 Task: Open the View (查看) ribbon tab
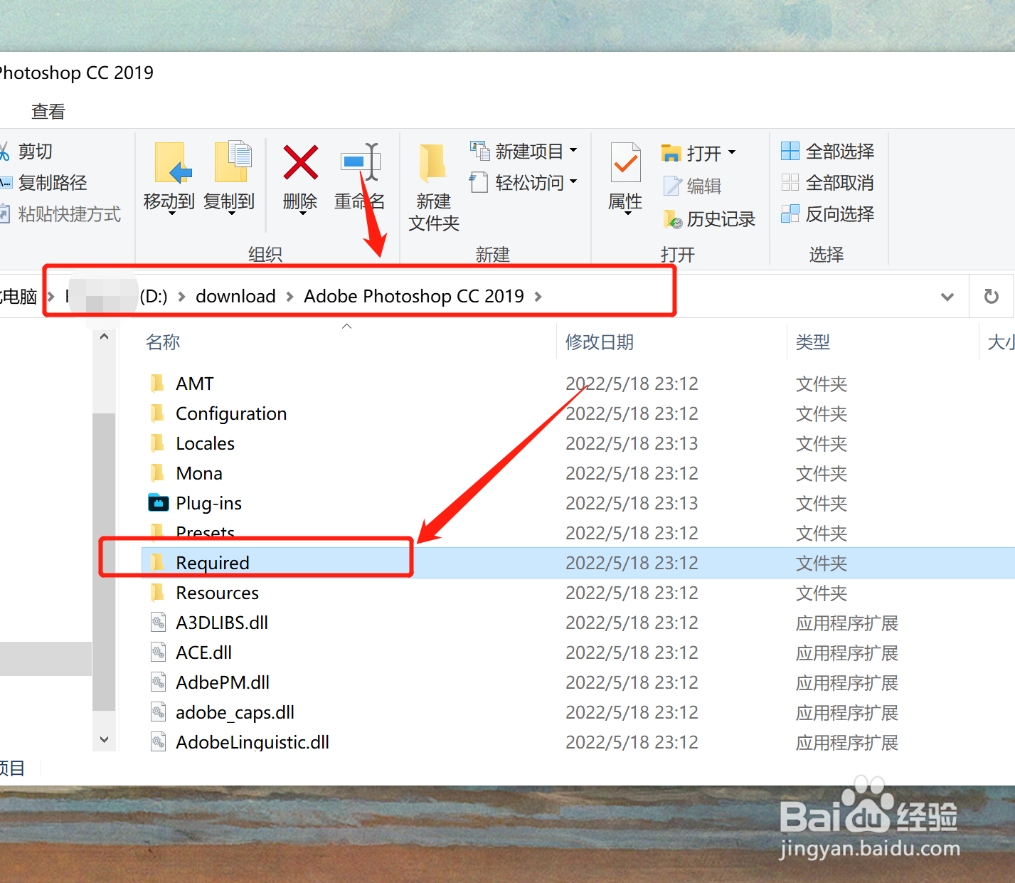pyautogui.click(x=48, y=112)
